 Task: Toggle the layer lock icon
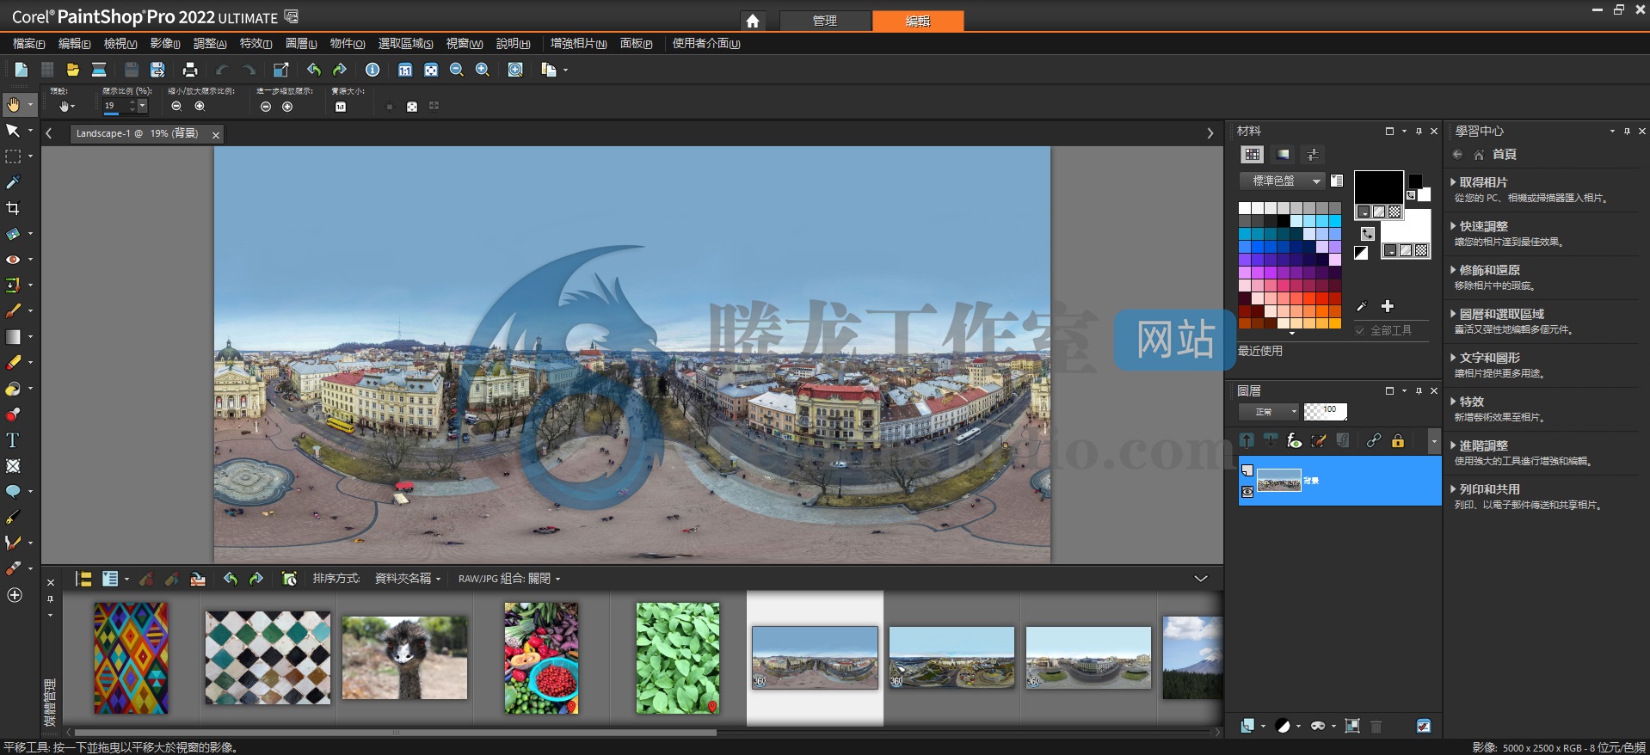coord(1398,441)
